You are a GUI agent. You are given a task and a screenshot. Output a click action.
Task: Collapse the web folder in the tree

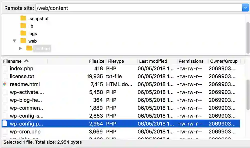(x=14, y=41)
